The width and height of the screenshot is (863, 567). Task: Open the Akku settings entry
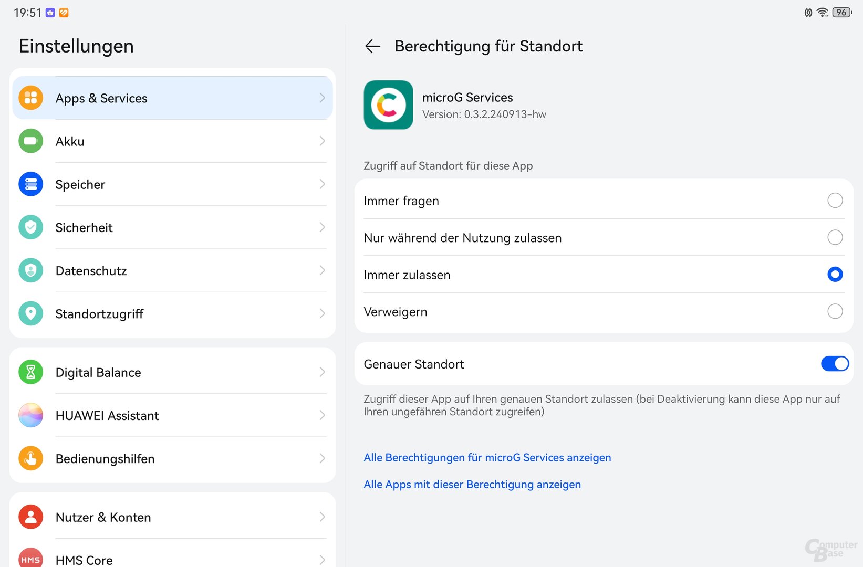[x=172, y=141]
